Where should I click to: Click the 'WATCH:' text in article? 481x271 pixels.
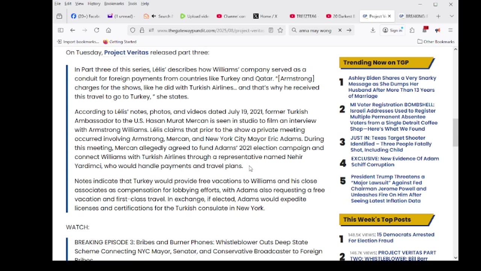(77, 227)
